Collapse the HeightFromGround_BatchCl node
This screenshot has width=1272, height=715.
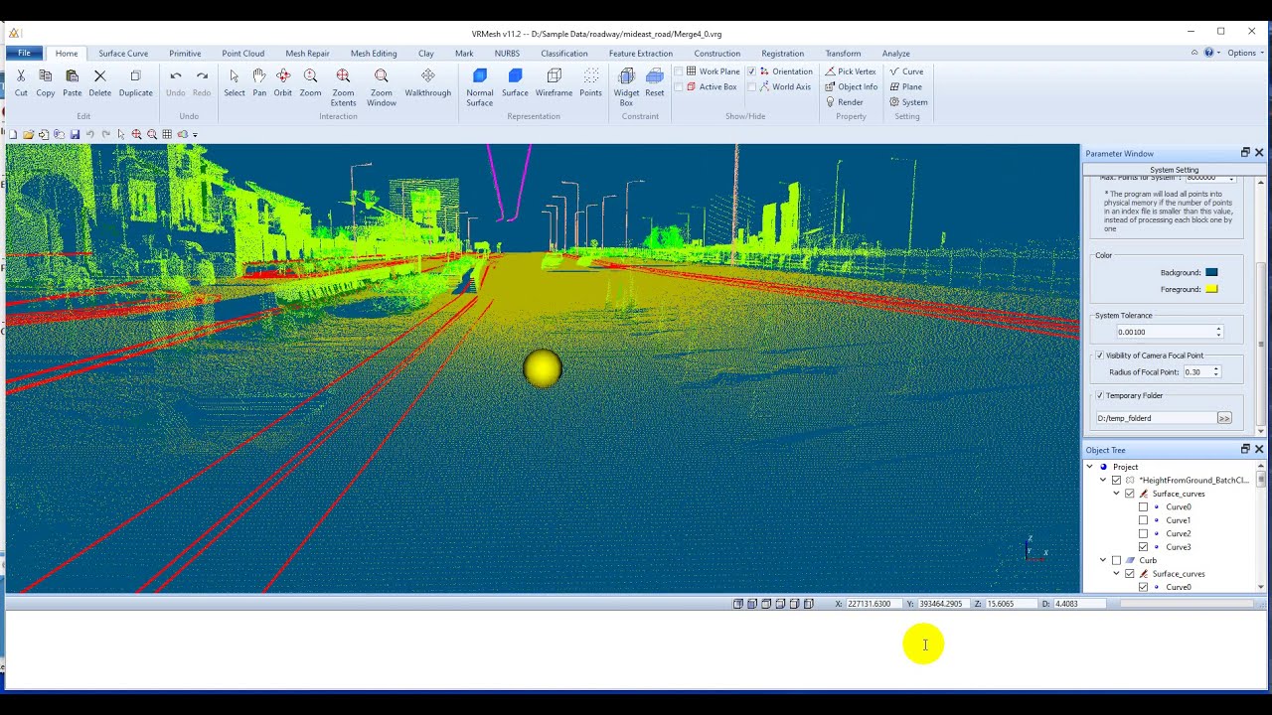click(1103, 480)
